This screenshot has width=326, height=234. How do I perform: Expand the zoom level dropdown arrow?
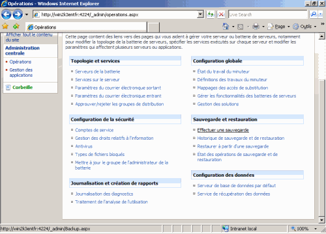316,229
